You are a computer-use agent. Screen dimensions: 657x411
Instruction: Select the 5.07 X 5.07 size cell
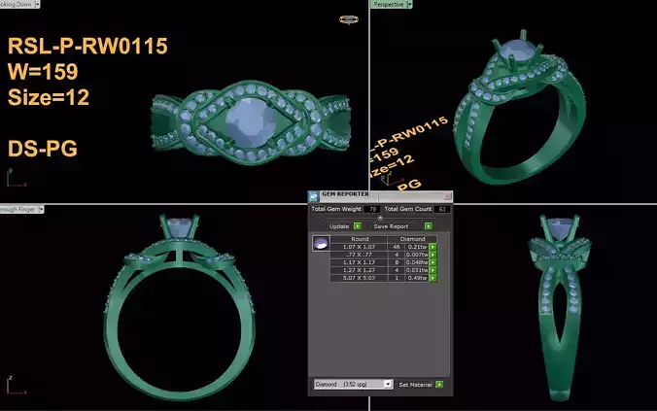click(359, 278)
